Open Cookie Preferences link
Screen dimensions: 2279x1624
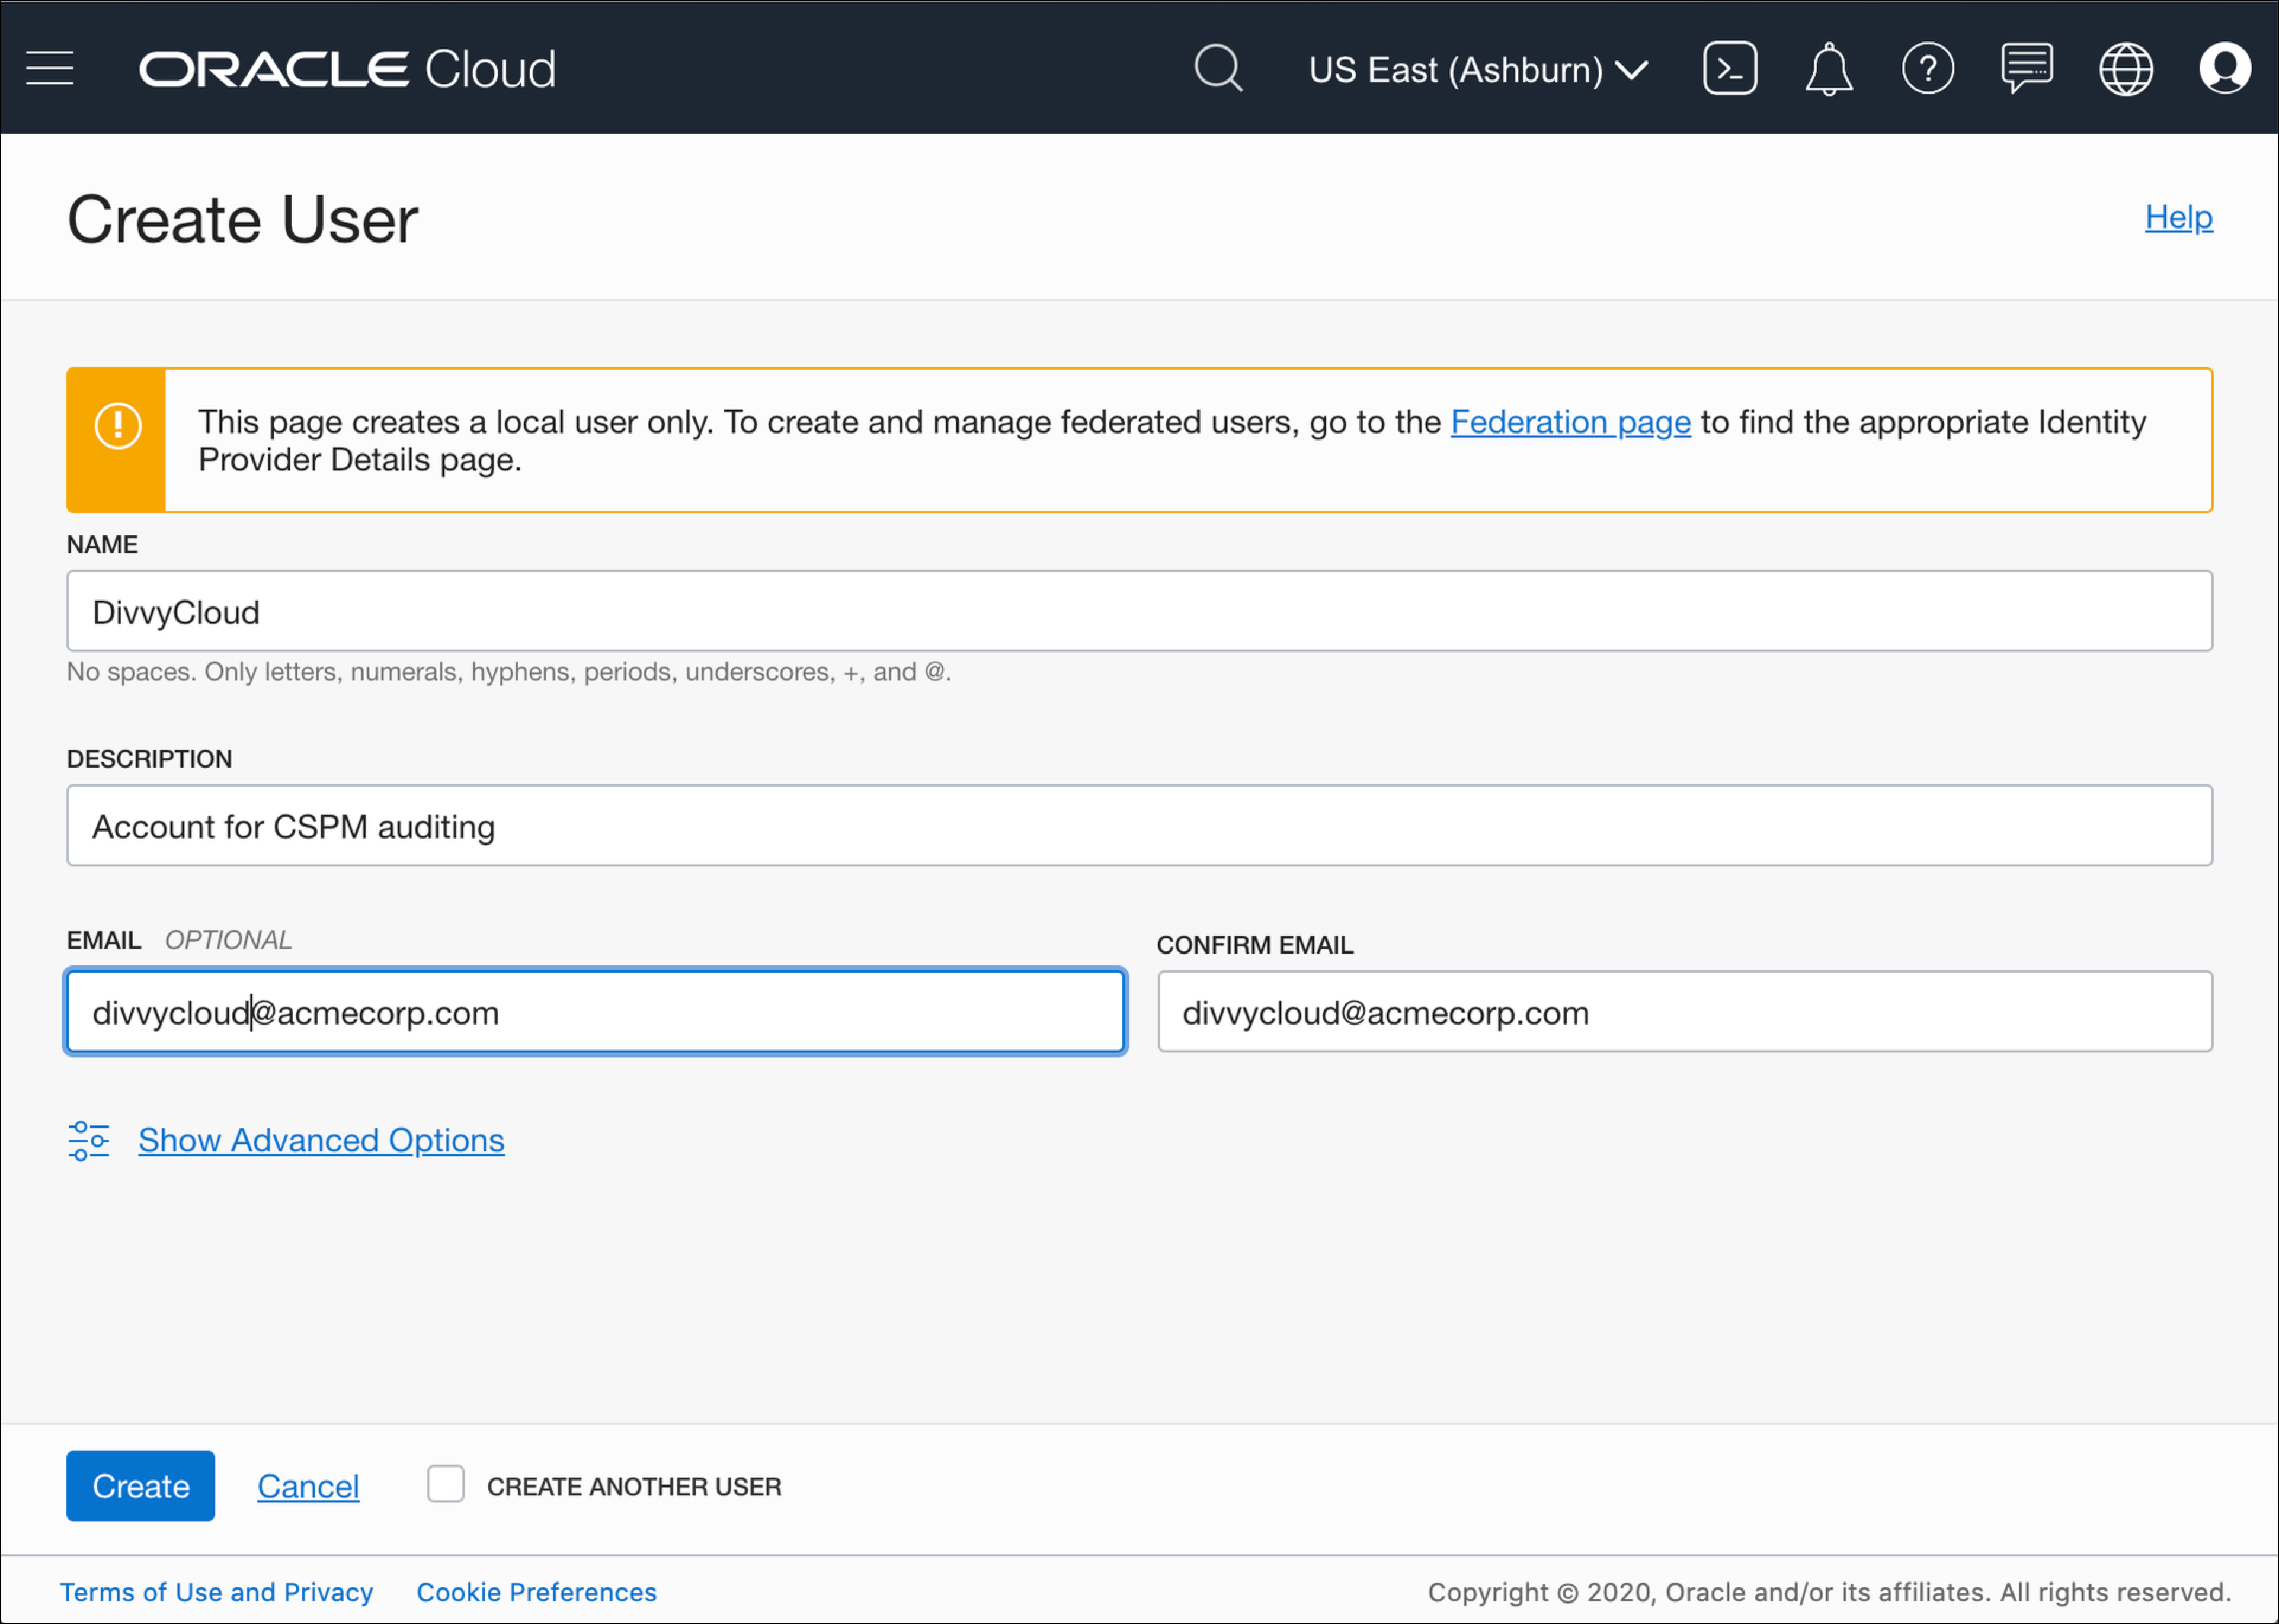tap(536, 1592)
